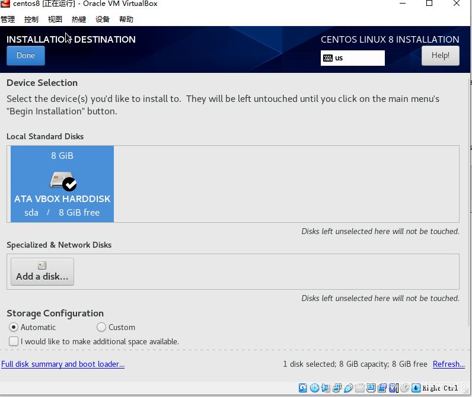The height and width of the screenshot is (397, 472).
Task: Click the VirtualBox hard disk activity icon
Action: (303, 388)
